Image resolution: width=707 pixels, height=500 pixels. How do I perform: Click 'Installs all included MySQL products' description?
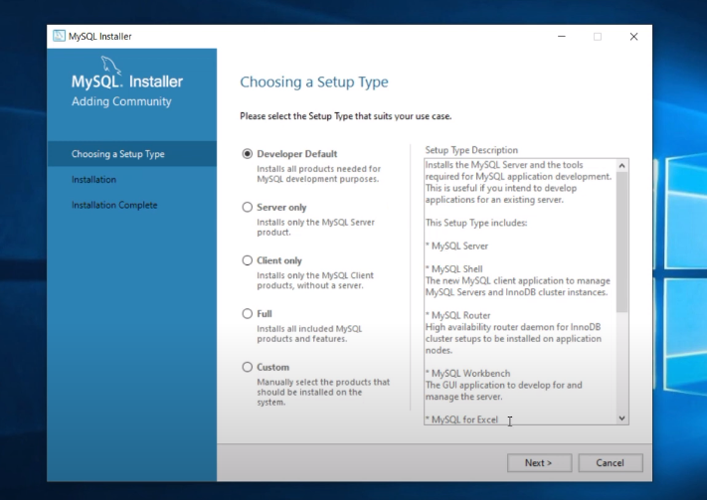pyautogui.click(x=309, y=334)
